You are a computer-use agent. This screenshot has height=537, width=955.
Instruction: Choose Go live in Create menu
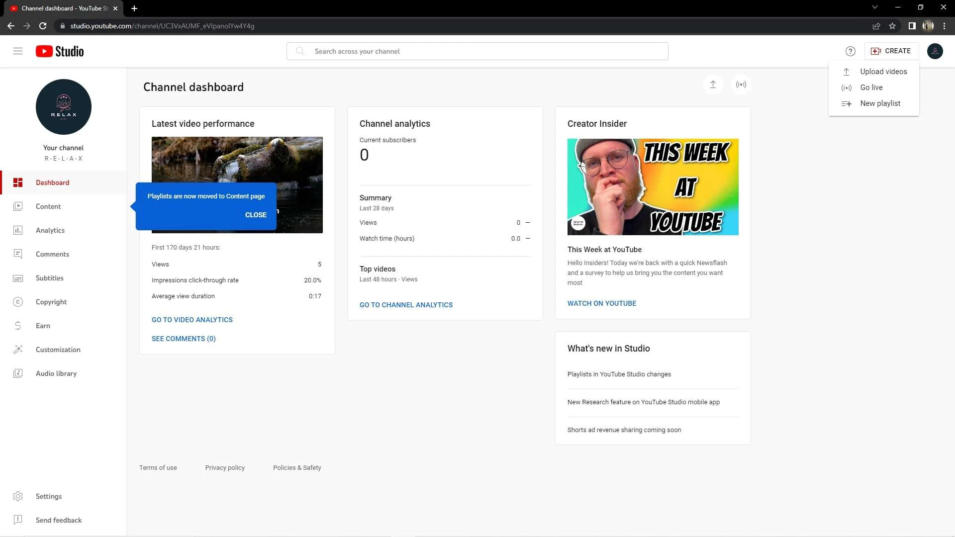point(871,88)
